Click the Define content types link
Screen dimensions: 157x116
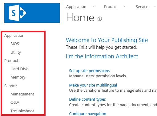click(87, 99)
